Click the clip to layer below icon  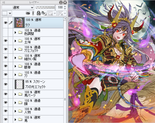click(x=28, y=13)
